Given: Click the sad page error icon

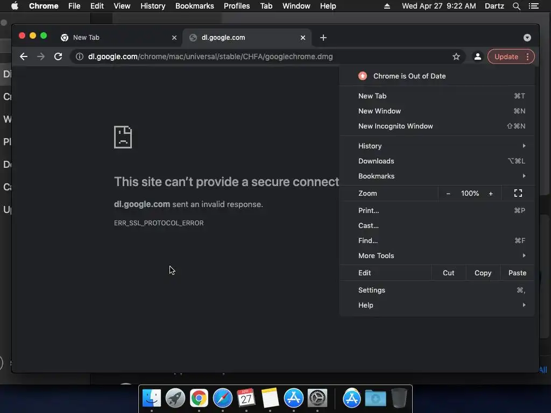Looking at the screenshot, I should pos(123,137).
